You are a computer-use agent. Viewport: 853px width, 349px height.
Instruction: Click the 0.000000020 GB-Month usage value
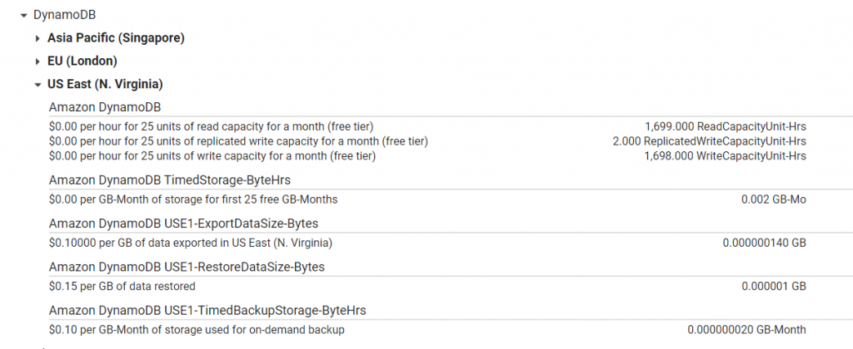746,330
